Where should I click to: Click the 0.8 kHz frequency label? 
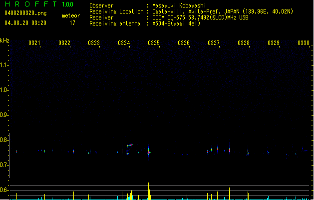(x=4, y=140)
